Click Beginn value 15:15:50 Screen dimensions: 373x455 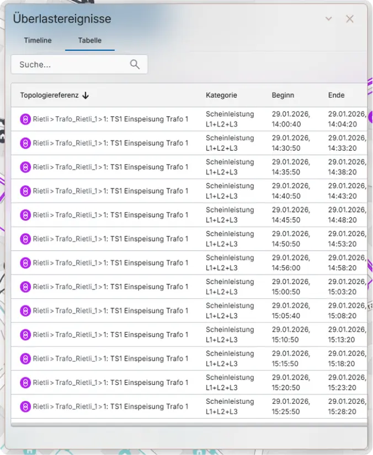(x=291, y=359)
